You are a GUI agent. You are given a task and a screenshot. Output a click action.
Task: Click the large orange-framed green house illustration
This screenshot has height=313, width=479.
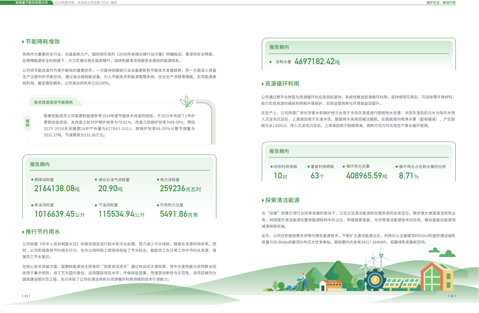[437, 276]
